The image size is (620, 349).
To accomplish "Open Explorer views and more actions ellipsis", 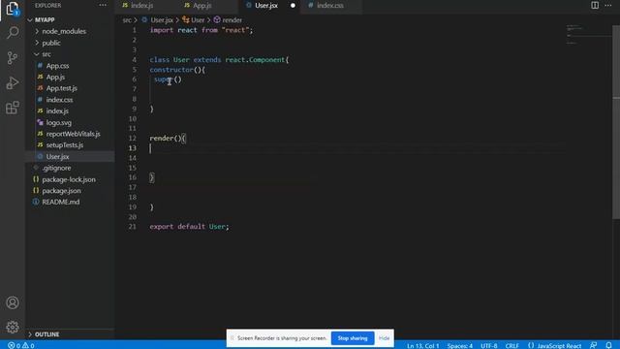I will point(103,5).
